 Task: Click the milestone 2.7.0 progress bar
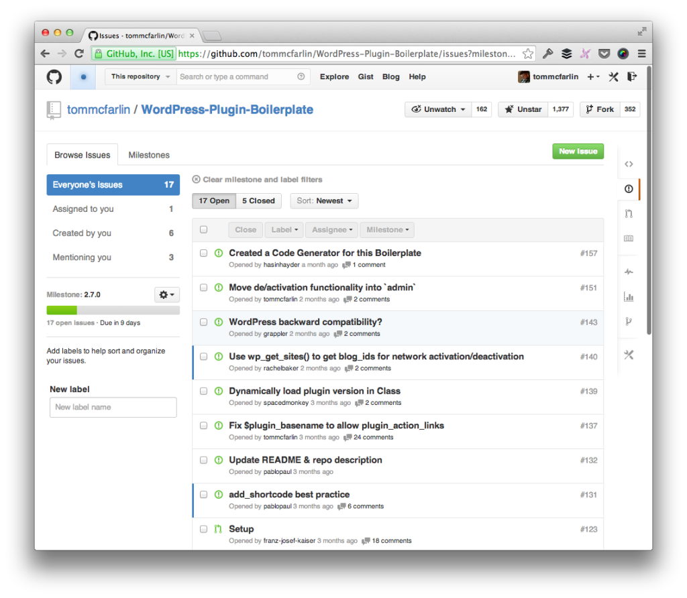113,310
